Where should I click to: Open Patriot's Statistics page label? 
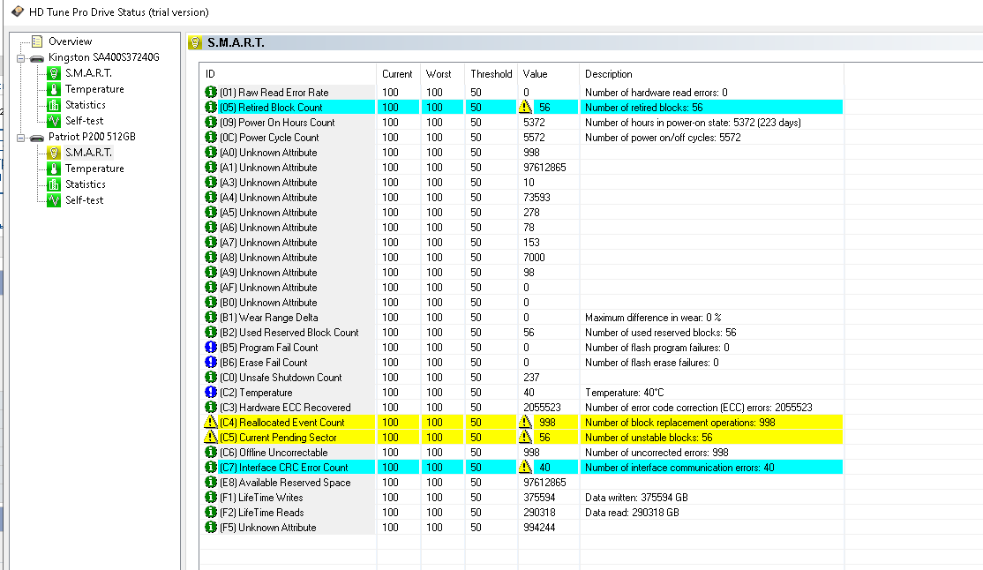(86, 184)
